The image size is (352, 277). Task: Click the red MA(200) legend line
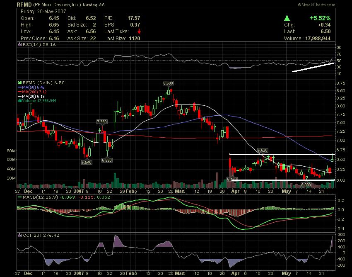[20, 92]
